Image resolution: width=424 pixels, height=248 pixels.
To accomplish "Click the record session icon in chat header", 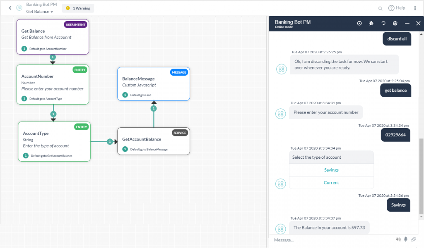I will [x=359, y=23].
